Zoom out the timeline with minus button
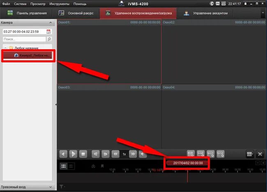 (x=258, y=163)
